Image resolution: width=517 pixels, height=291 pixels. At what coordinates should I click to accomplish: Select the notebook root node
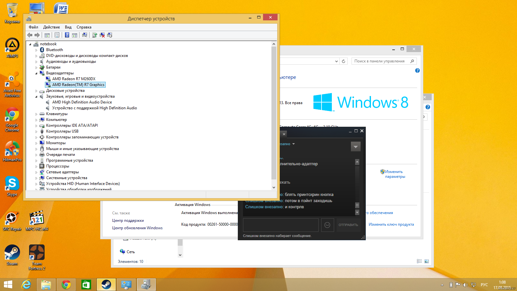48,44
